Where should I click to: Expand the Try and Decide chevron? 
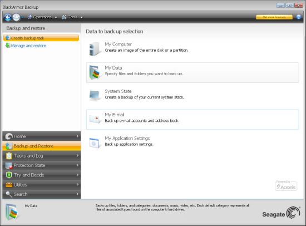click(x=77, y=175)
